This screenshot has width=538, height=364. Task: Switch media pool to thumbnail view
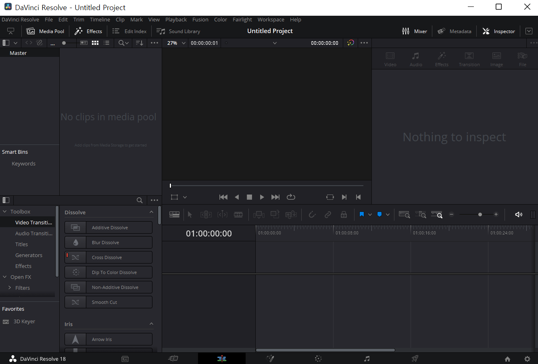coord(95,43)
